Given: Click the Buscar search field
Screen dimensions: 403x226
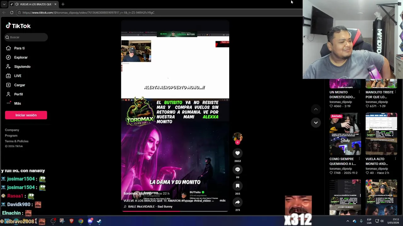Looking at the screenshot, I should [26, 37].
